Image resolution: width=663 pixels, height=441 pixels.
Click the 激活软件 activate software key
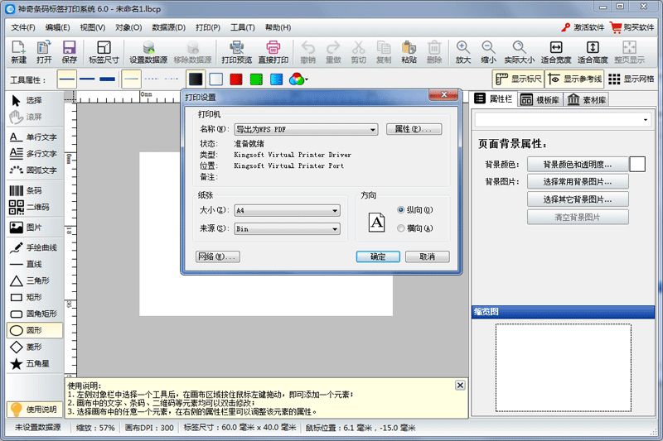coord(583,27)
